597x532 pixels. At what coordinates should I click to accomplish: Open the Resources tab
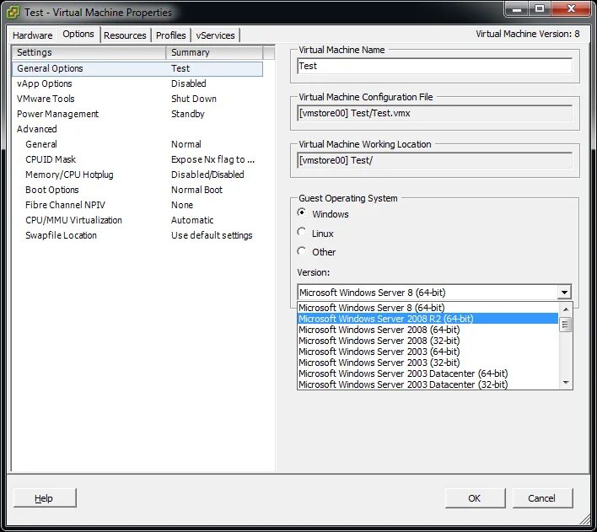click(125, 35)
